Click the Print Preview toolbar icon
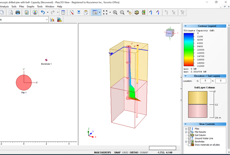 coord(11,12)
